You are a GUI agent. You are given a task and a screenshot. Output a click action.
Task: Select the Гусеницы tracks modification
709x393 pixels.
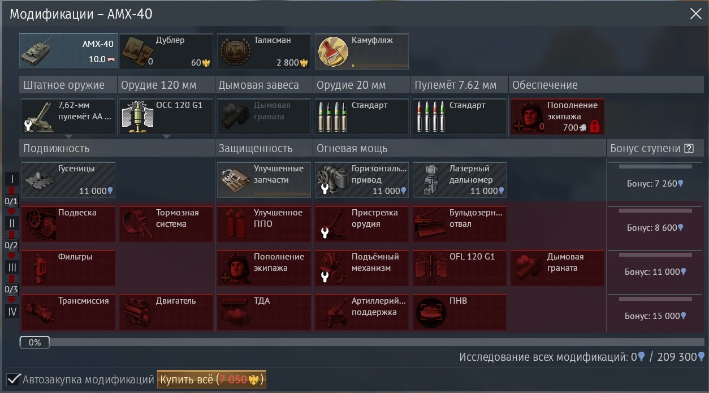coord(68,180)
